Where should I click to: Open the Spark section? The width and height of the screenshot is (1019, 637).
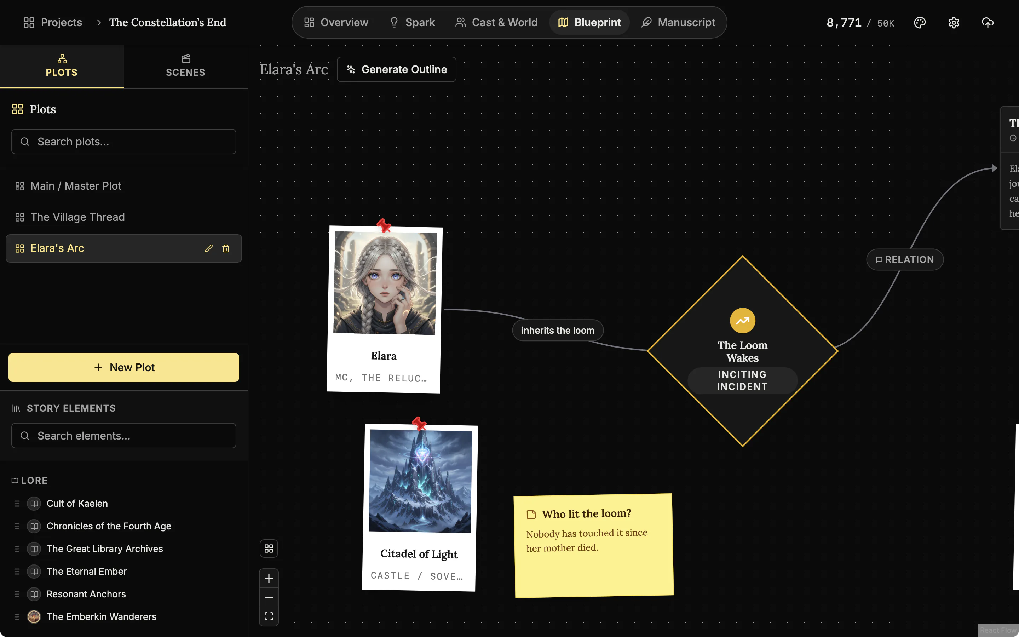(412, 22)
